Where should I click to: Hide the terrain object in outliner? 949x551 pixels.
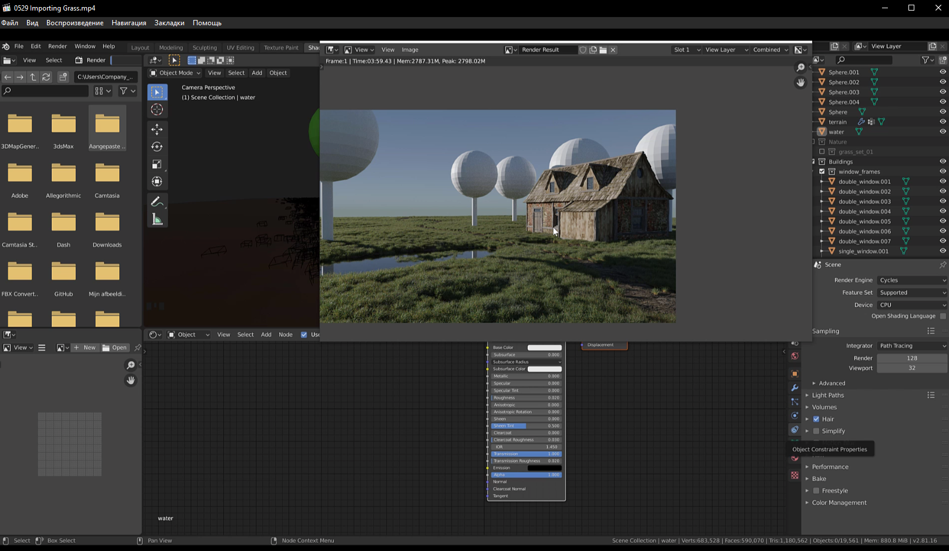point(943,122)
